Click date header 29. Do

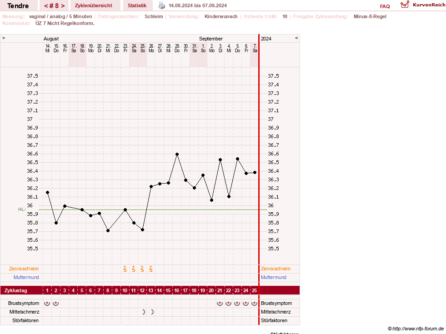point(177,48)
